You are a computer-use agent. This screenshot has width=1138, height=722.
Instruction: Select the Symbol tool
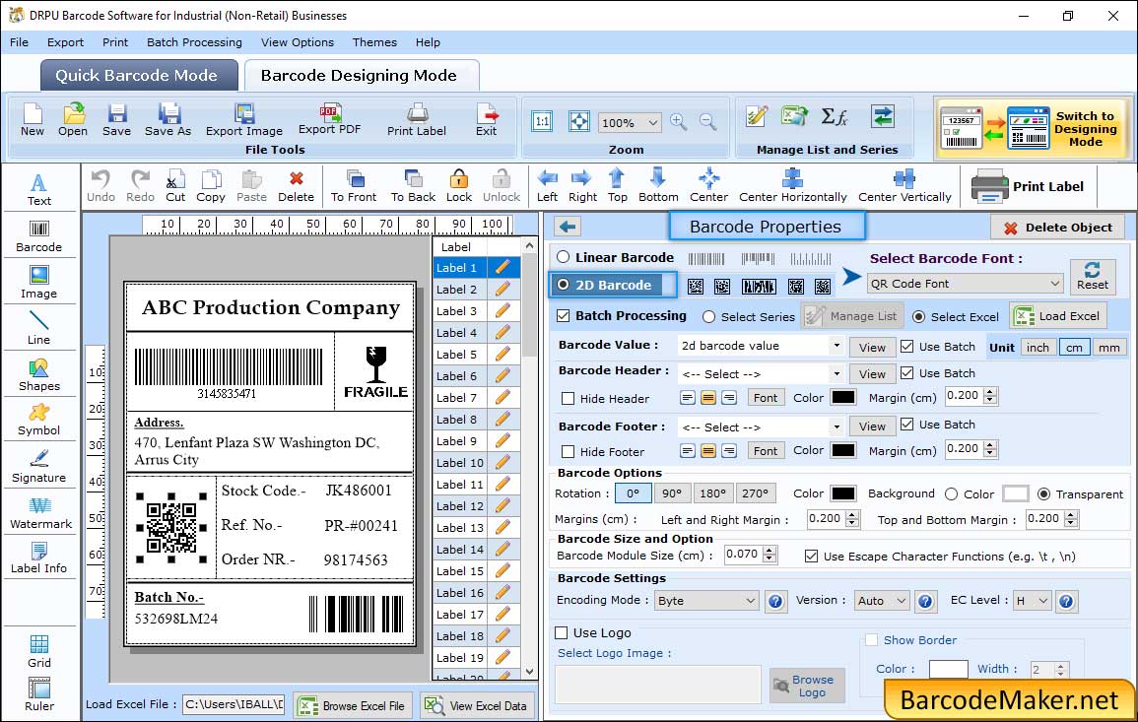(39, 421)
